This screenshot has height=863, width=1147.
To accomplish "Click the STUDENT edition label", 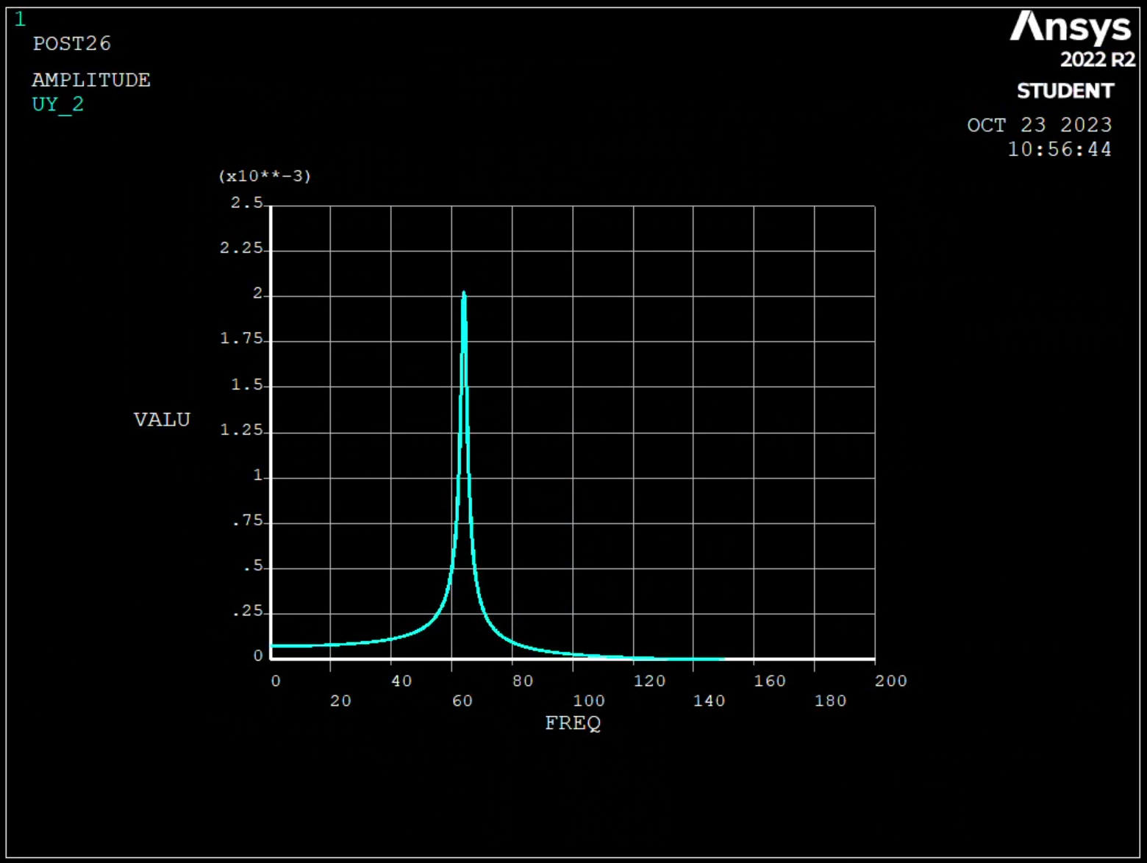I will [1065, 91].
